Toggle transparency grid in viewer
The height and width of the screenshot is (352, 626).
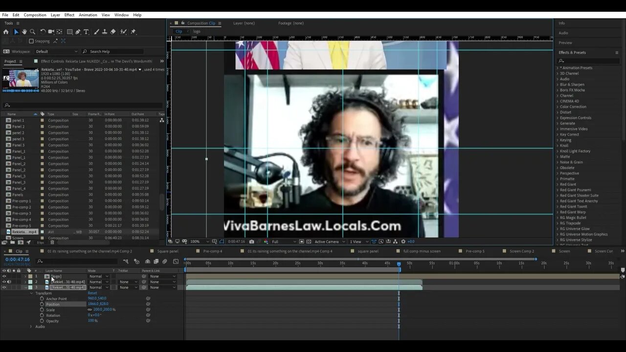309,242
